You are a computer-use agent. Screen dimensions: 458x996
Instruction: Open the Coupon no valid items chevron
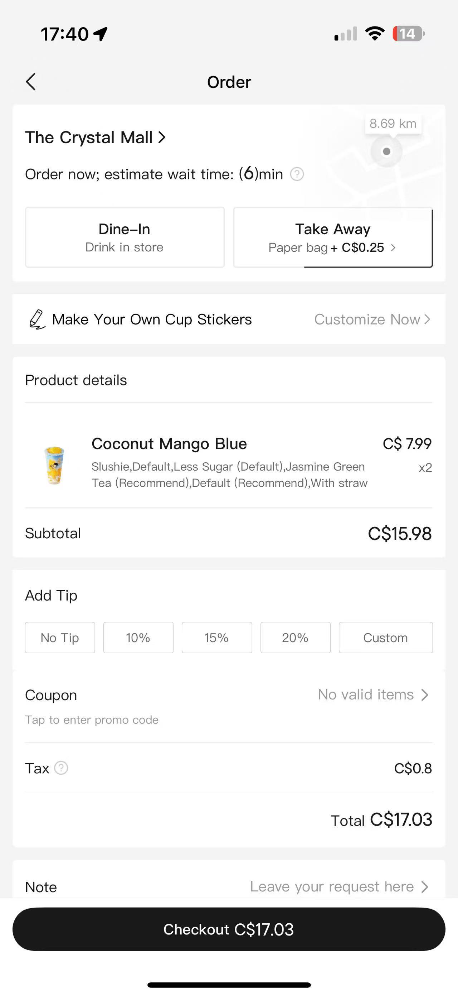point(424,695)
